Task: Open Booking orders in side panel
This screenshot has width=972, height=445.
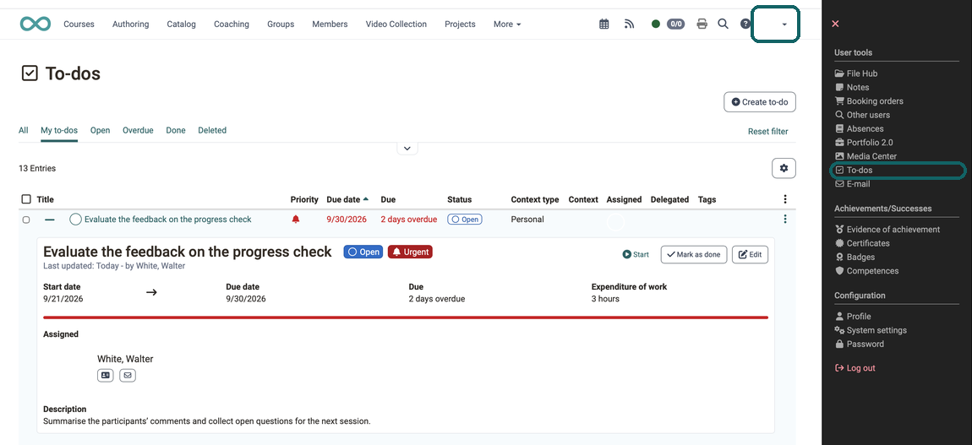Action: click(x=869, y=100)
